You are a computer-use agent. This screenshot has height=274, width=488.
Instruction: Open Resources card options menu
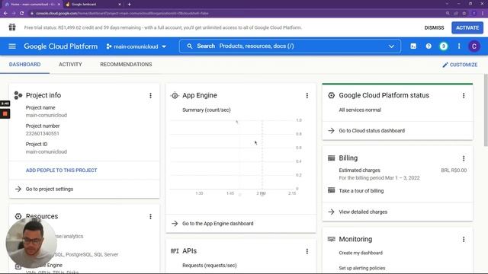[x=151, y=216]
